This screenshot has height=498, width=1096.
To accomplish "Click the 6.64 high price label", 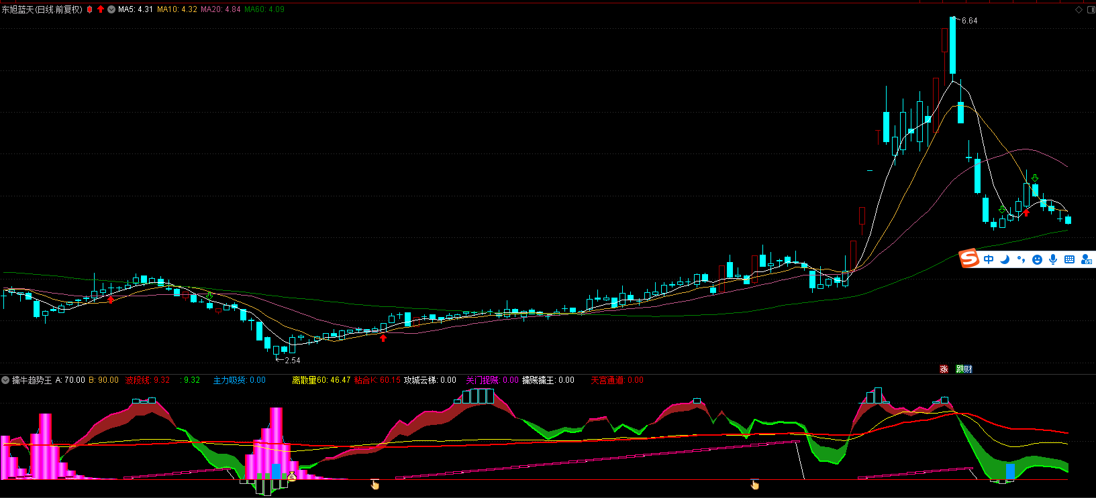I will [969, 21].
